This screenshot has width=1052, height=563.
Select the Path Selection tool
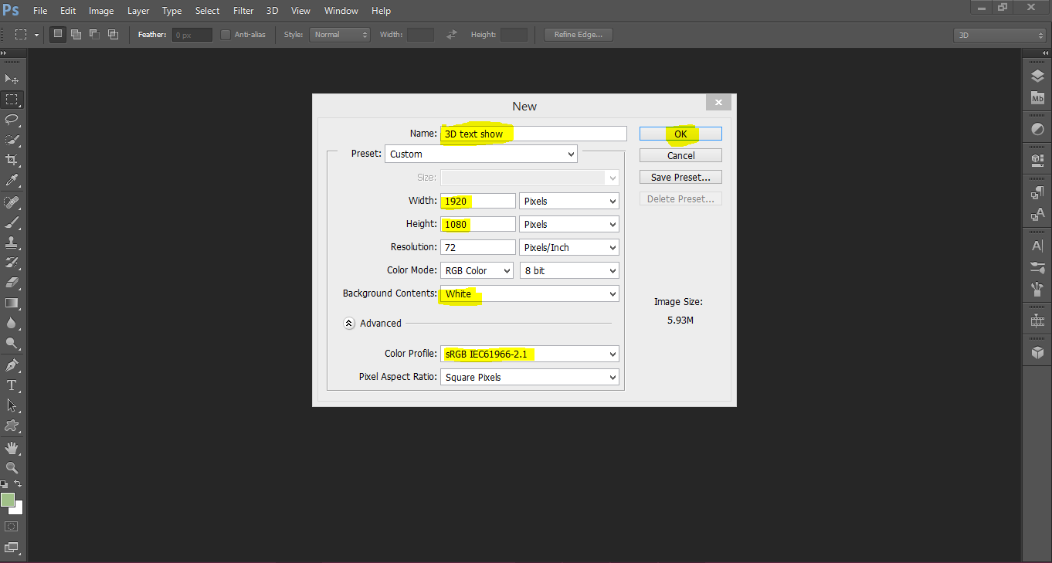tap(12, 405)
